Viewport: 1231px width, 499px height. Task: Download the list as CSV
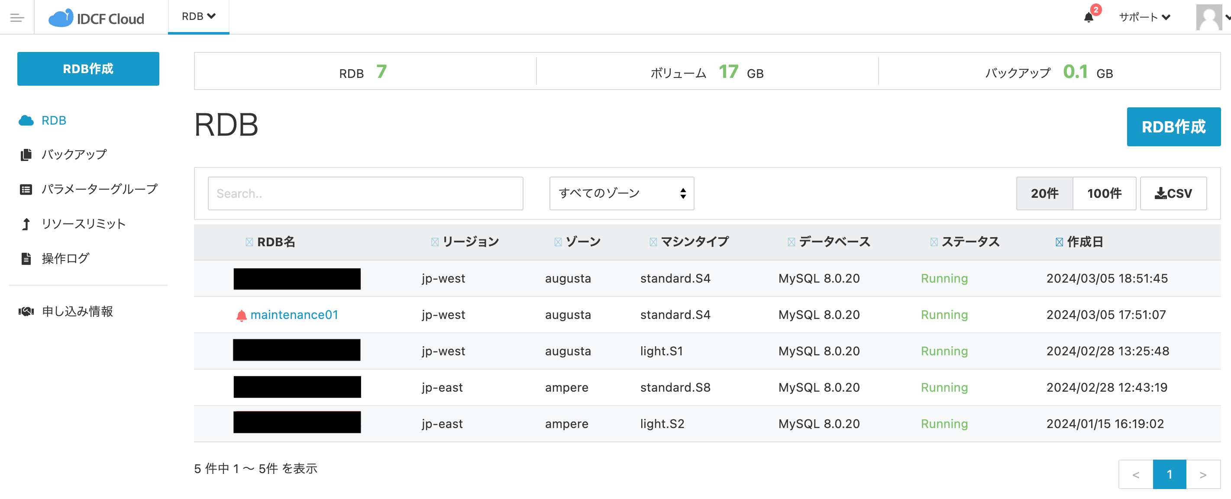(x=1174, y=193)
